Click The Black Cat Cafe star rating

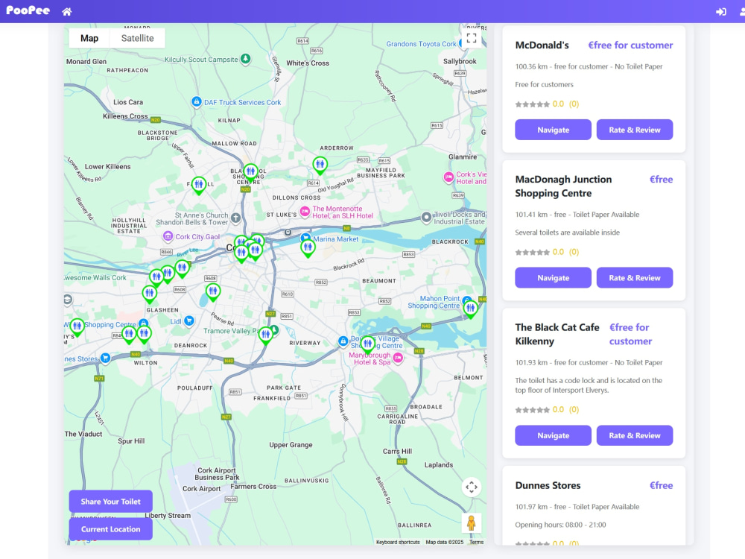(532, 410)
